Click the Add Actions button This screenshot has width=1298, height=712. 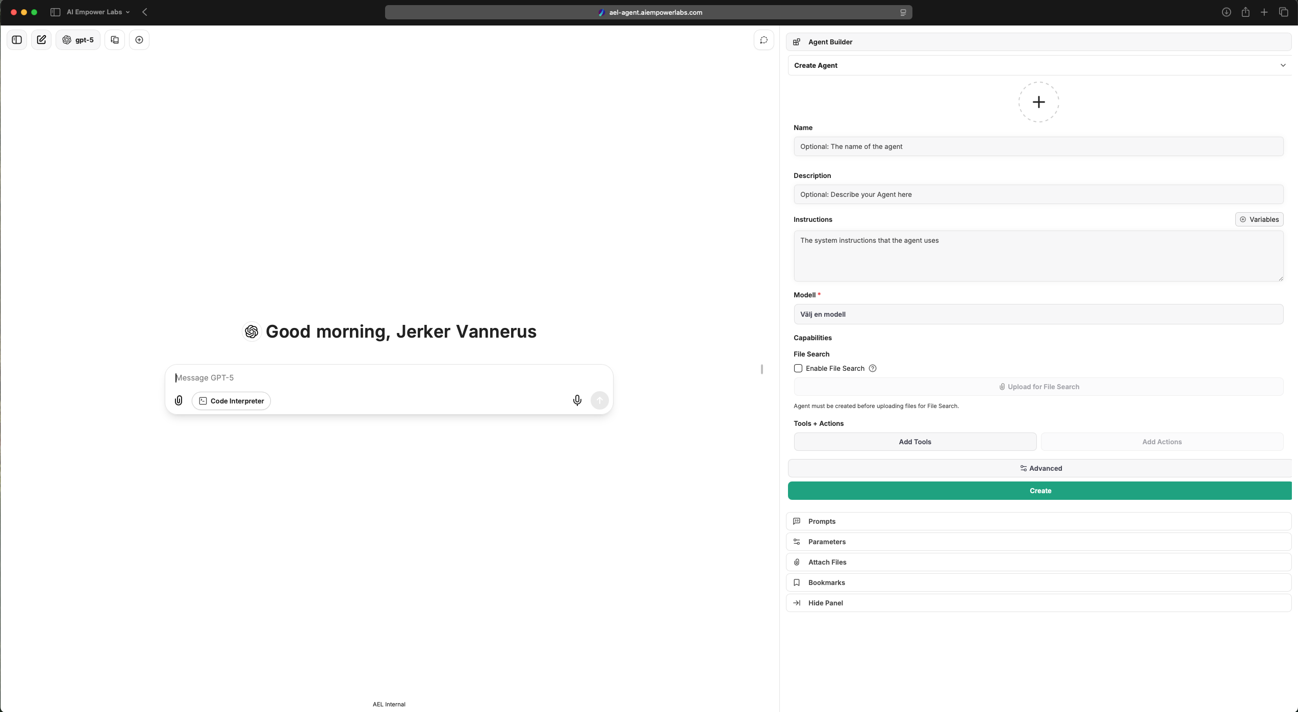(x=1162, y=442)
